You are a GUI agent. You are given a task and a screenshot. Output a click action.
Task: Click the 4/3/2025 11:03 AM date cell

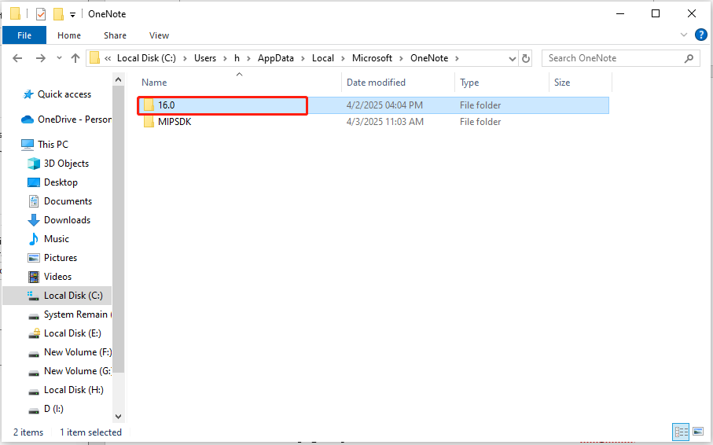(384, 122)
